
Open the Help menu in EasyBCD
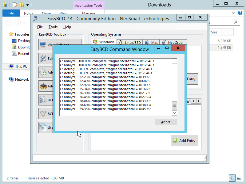tap(67, 27)
